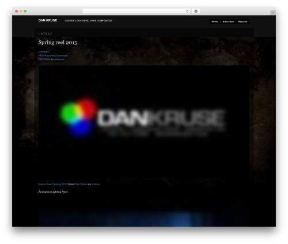
Task: Click the Lighter Look Developer Compositor tagline
Action: 89,21
